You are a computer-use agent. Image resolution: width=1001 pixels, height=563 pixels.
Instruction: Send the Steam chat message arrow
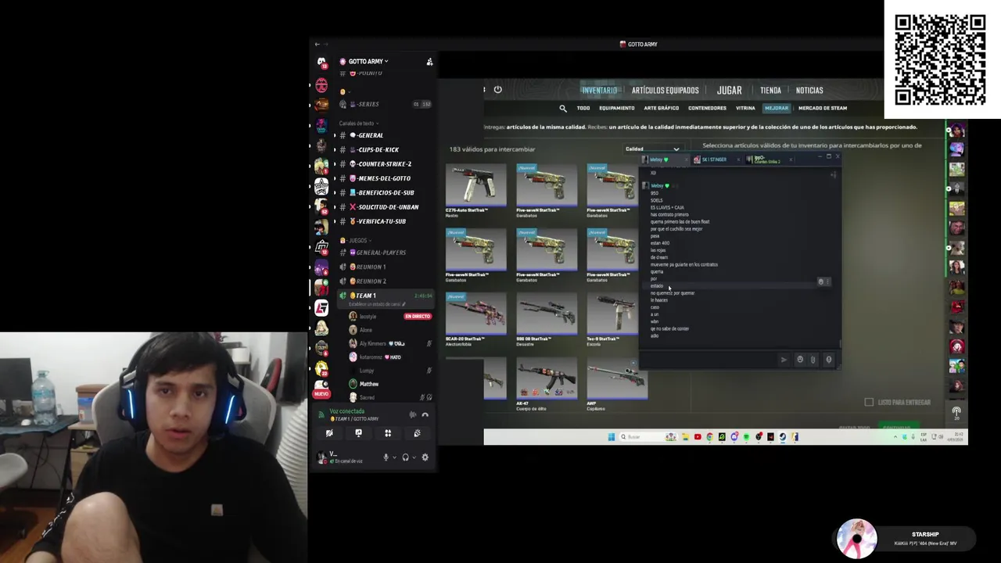pyautogui.click(x=784, y=360)
